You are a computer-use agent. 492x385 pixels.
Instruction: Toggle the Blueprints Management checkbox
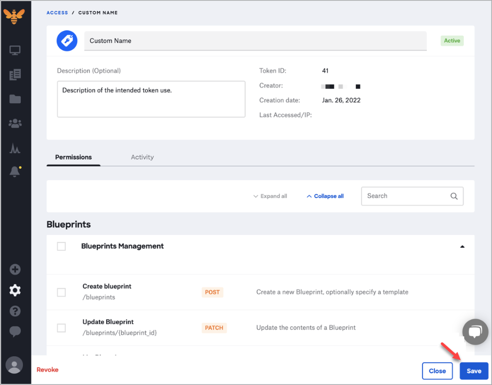coord(61,246)
